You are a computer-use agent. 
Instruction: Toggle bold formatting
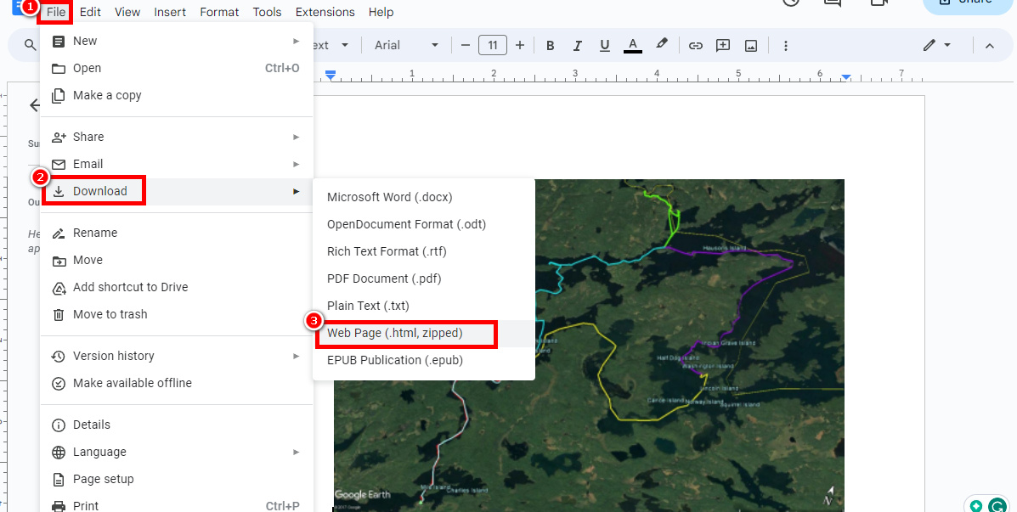coord(550,45)
